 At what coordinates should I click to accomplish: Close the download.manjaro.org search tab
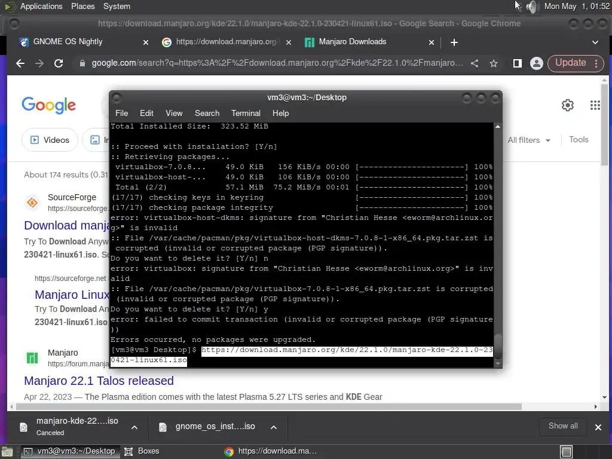pos(289,42)
